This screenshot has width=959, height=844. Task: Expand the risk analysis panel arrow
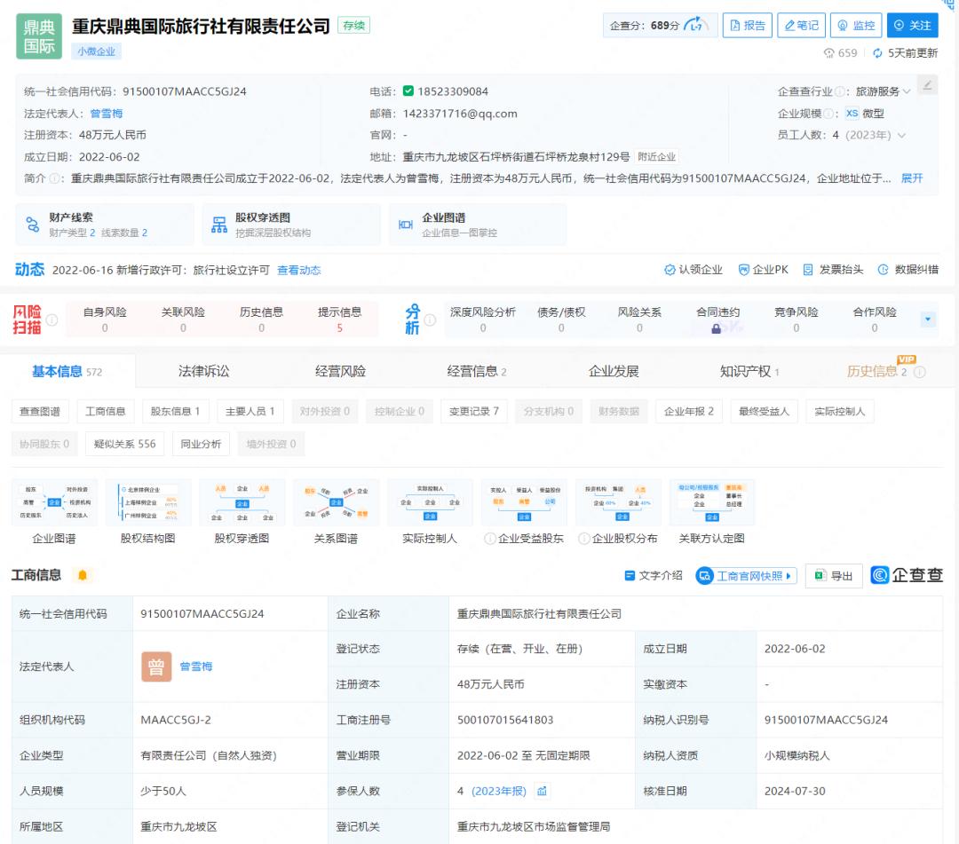(x=929, y=319)
